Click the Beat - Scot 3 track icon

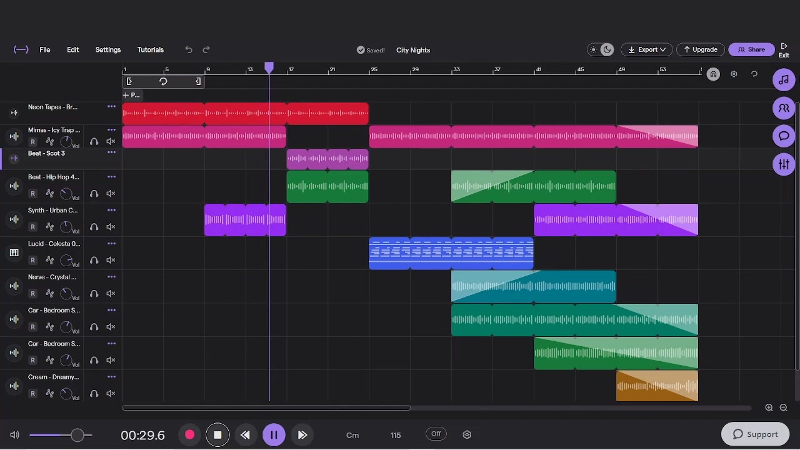click(x=14, y=159)
